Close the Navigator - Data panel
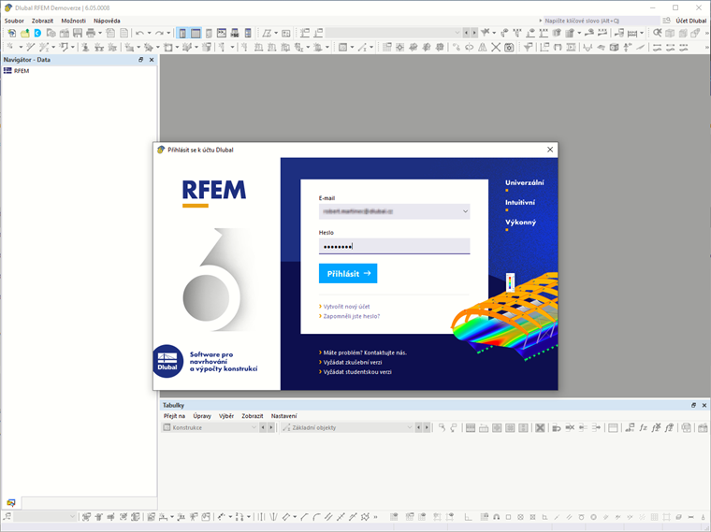Viewport: 711px width, 532px height. [x=152, y=59]
